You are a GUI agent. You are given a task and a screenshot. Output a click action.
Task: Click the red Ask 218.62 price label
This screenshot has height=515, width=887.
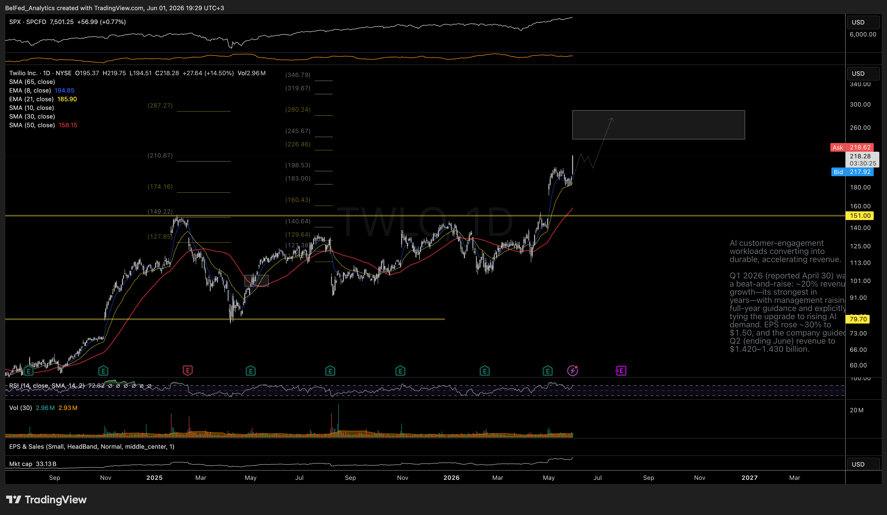point(852,147)
